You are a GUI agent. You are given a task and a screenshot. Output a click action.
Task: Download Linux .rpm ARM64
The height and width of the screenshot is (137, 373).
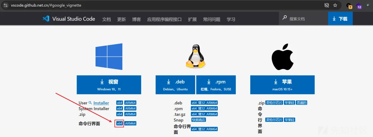(x=212, y=109)
